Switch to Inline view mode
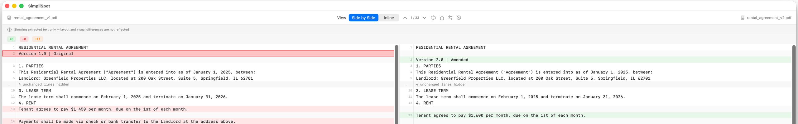 pos(389,18)
